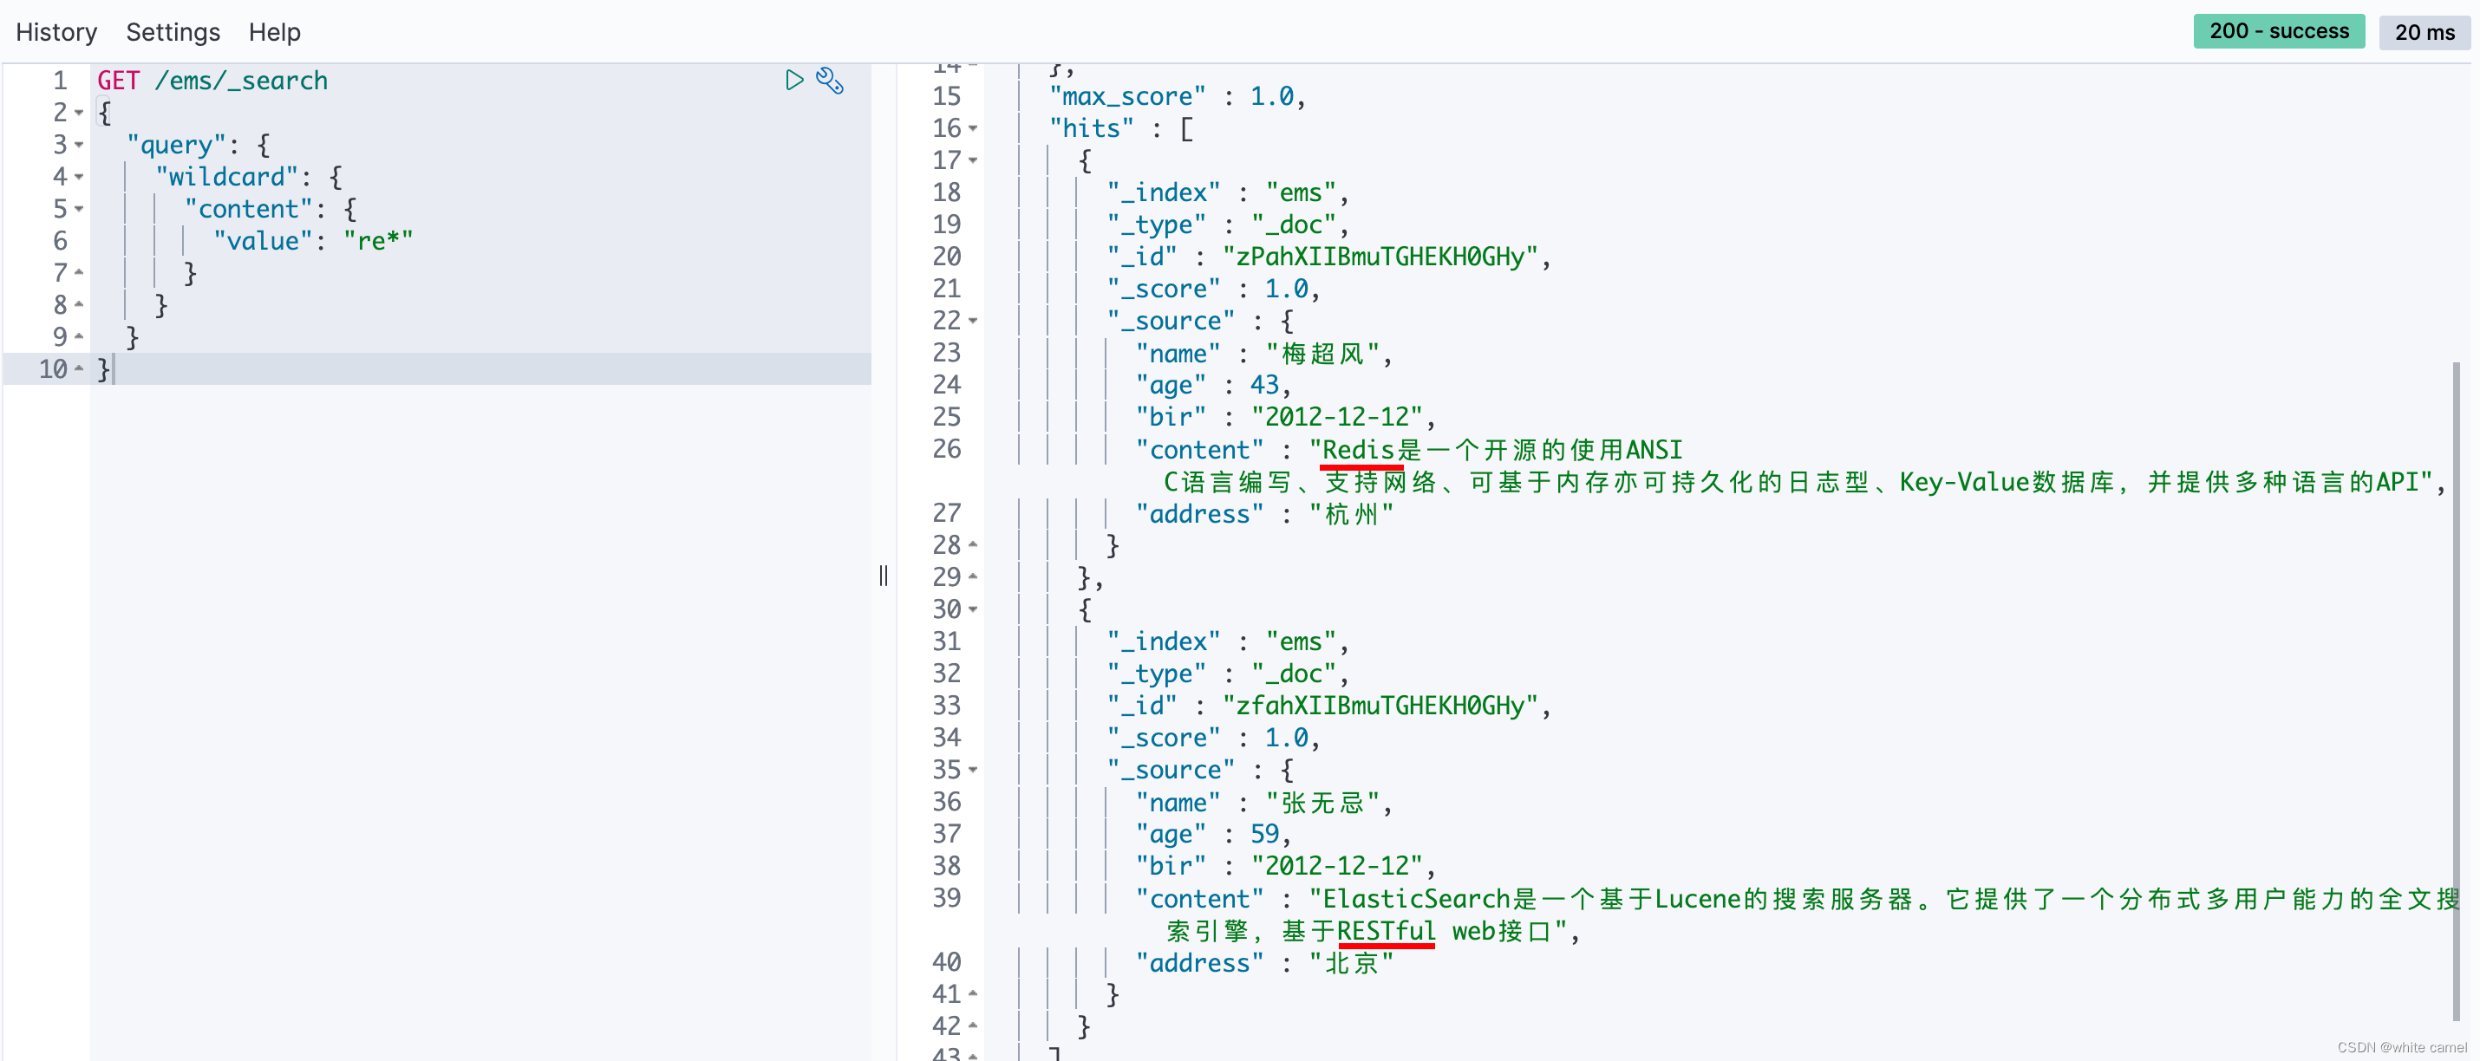The width and height of the screenshot is (2480, 1061).
Task: Run the request with the play icon
Action: [x=793, y=80]
